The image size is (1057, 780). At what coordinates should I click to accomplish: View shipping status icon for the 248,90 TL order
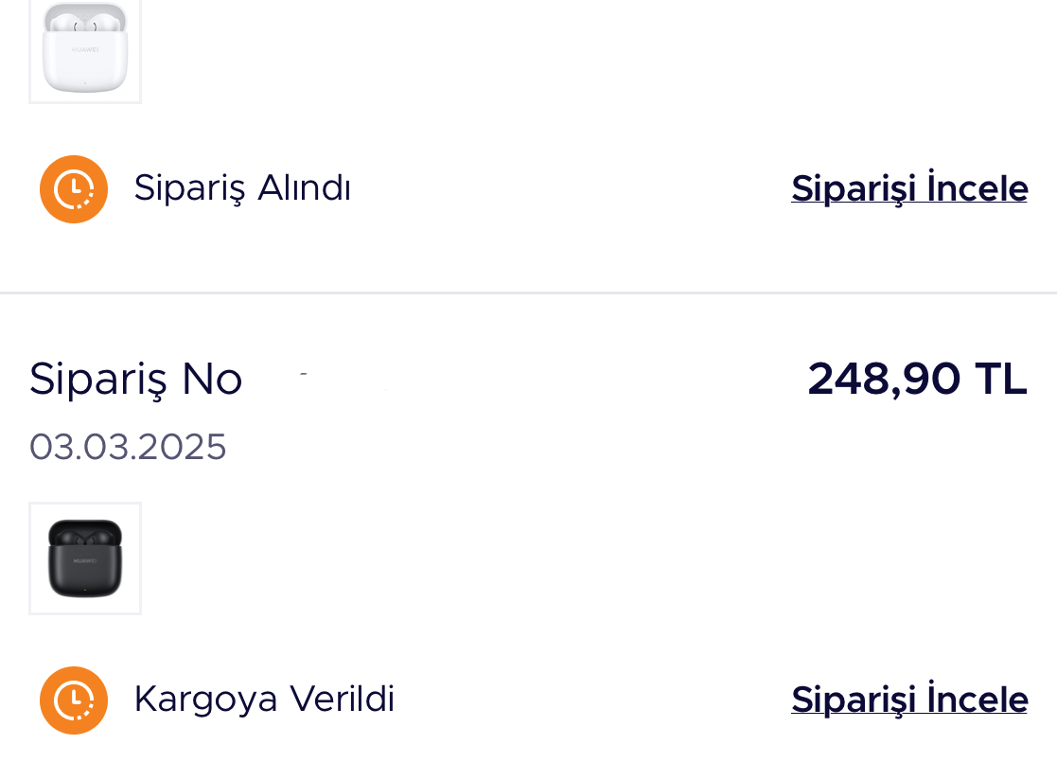click(x=74, y=700)
